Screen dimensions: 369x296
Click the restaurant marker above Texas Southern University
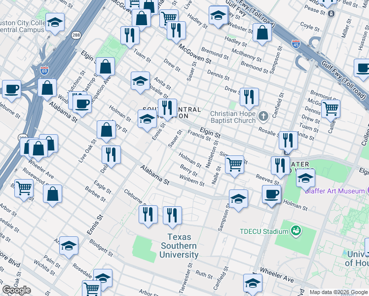coord(172,217)
